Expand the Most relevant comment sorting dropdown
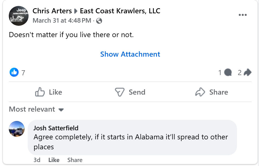The height and width of the screenshot is (166, 259). 36,109
